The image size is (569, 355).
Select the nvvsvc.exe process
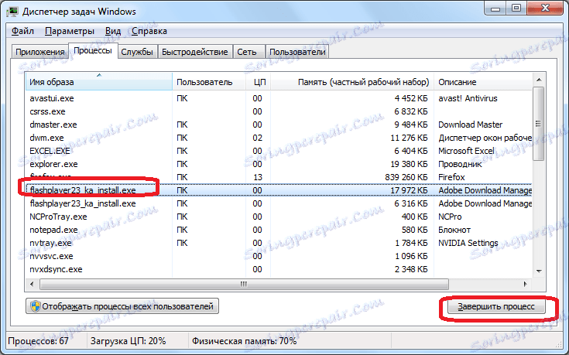pos(279,256)
